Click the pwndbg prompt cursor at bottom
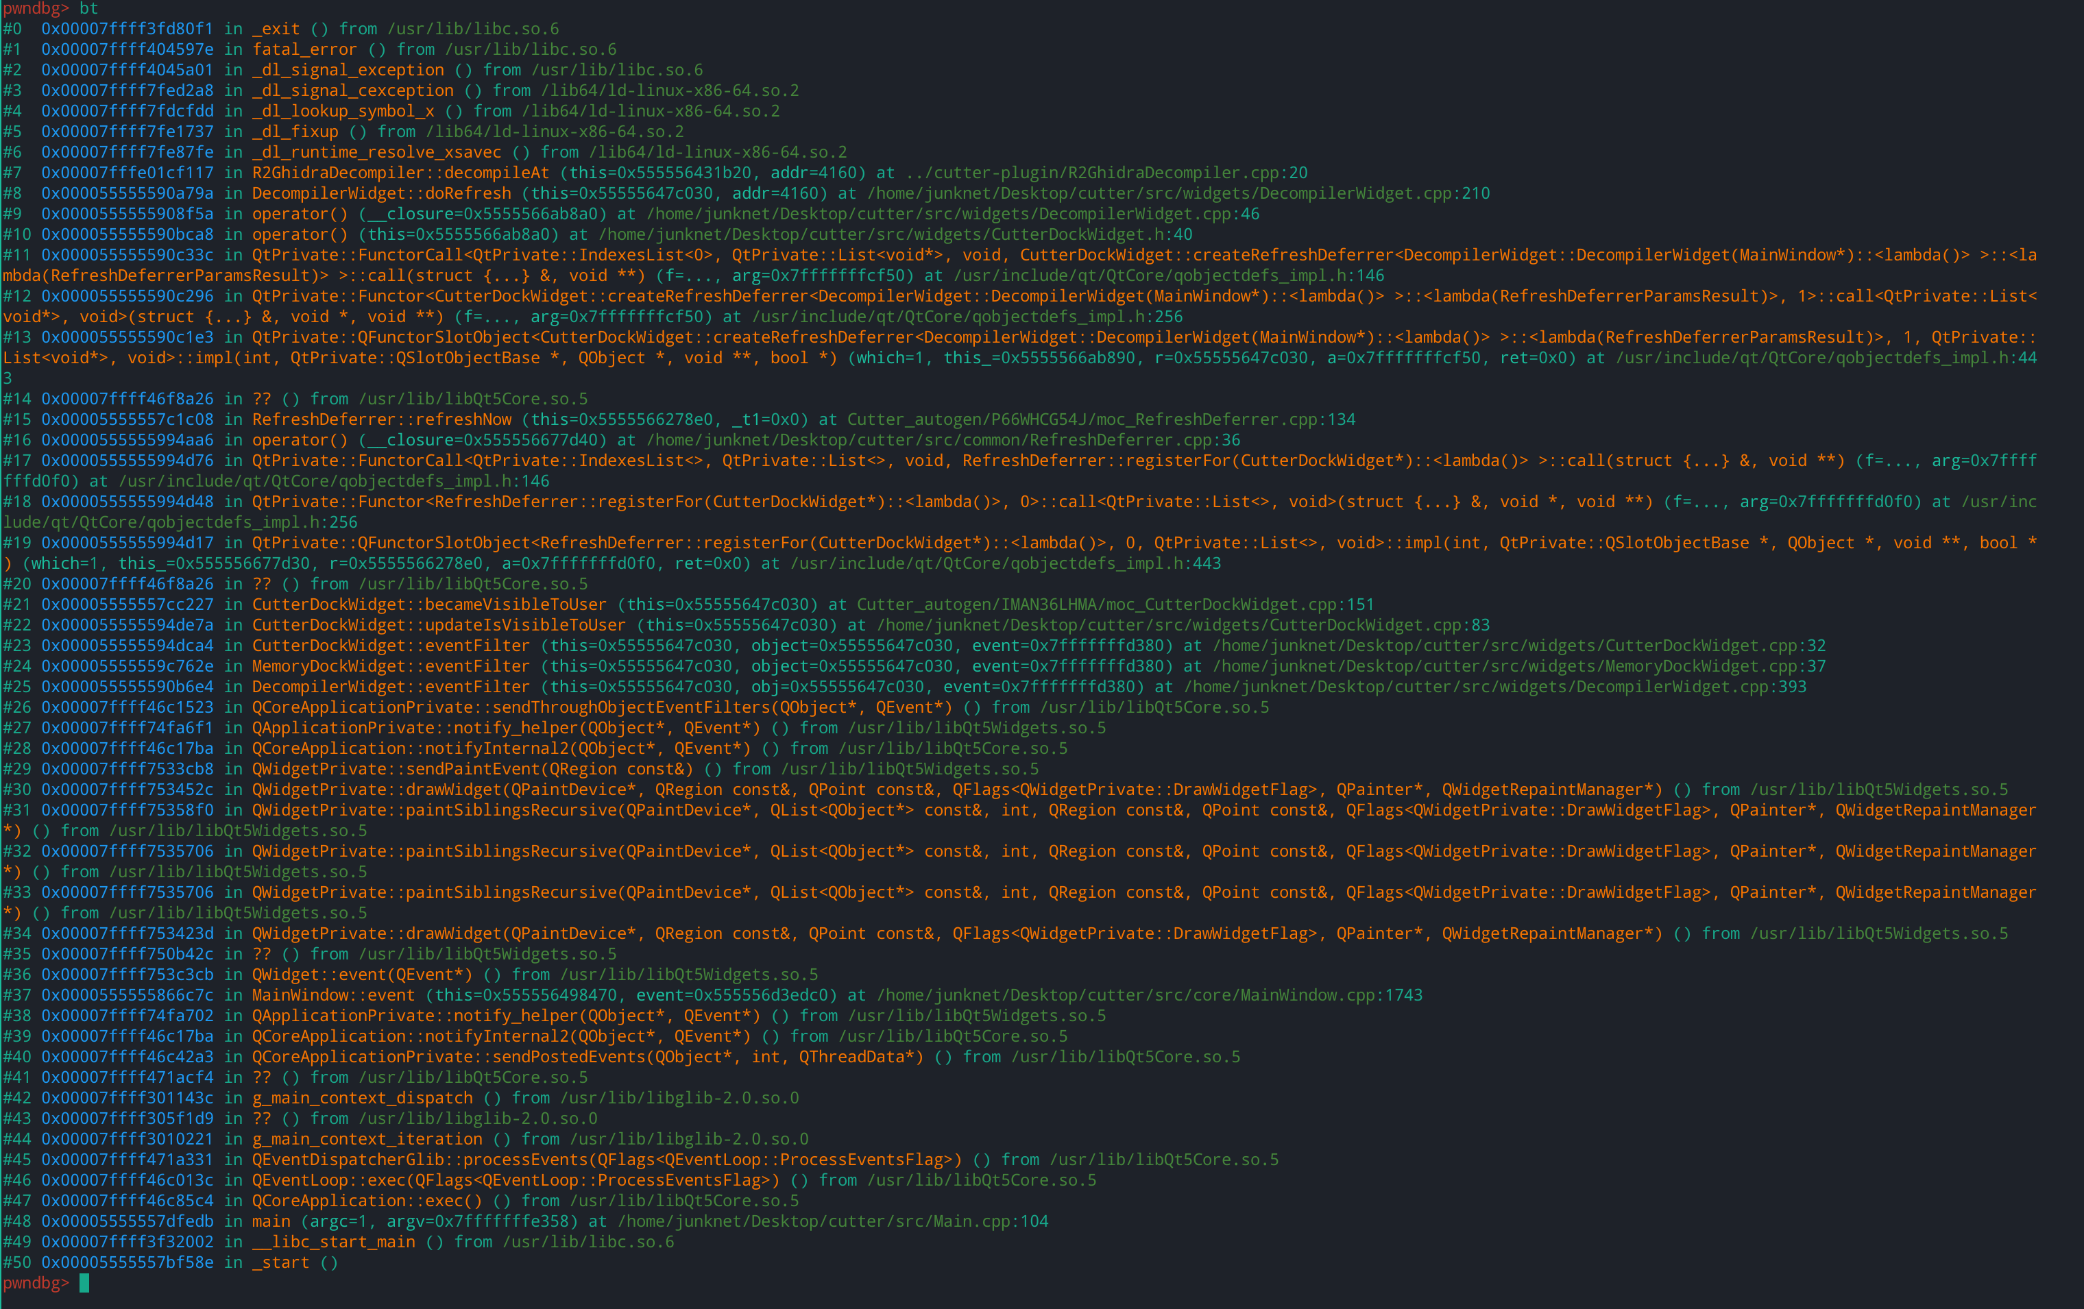This screenshot has width=2084, height=1309. pos(84,1283)
